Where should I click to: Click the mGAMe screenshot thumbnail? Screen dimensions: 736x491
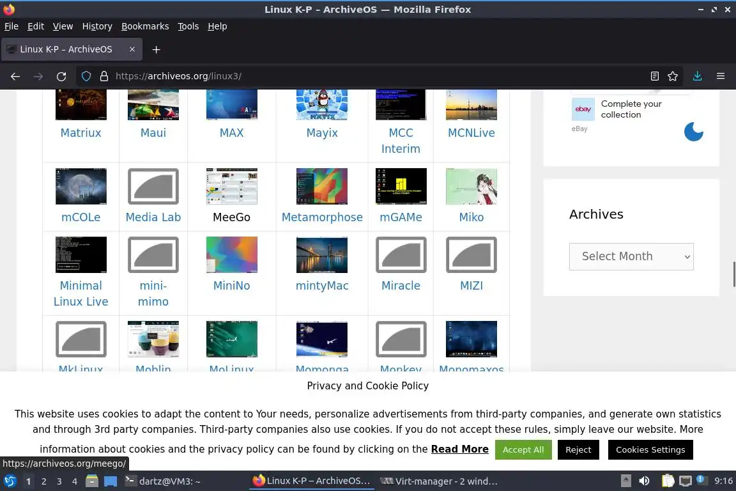click(401, 186)
